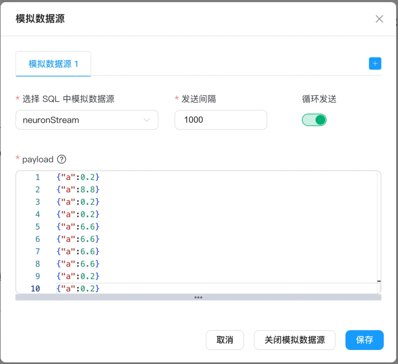Click payload line 5 {"a":6.6}
Viewport: 398px width, 364px height.
[78, 226]
